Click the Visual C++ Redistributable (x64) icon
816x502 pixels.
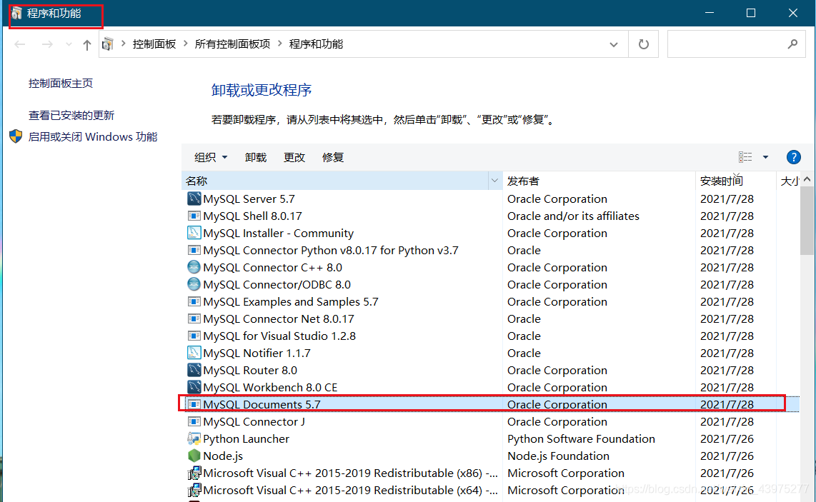[194, 490]
